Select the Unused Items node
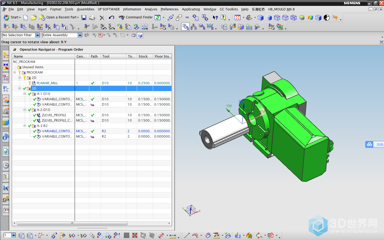This screenshot has width=384, height=240. click(x=33, y=67)
